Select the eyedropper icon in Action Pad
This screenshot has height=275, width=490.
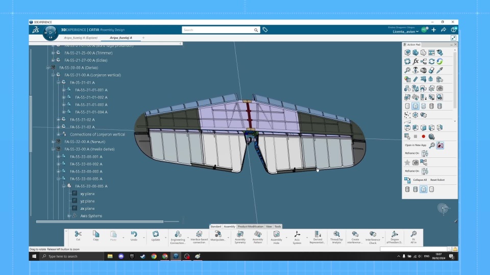(x=439, y=70)
